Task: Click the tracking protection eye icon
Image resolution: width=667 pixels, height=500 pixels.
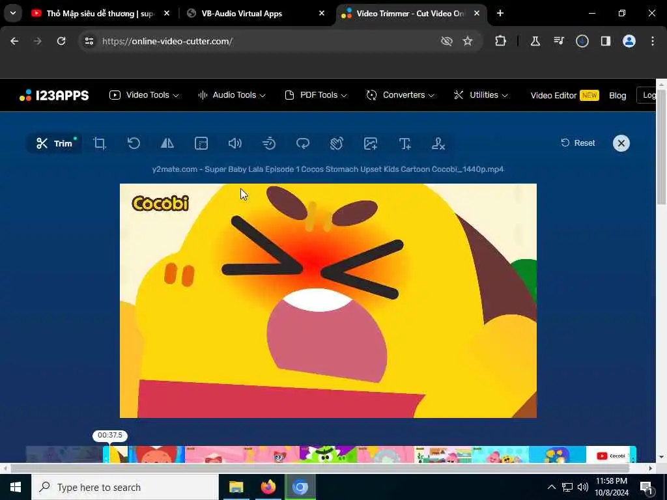Action: (446, 41)
